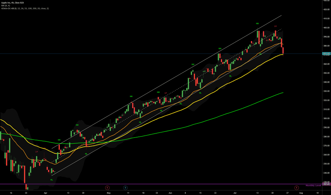Open the dividend marker near May 11
Image resolution: width=331 pixels, height=195 pixels.
tap(125, 188)
